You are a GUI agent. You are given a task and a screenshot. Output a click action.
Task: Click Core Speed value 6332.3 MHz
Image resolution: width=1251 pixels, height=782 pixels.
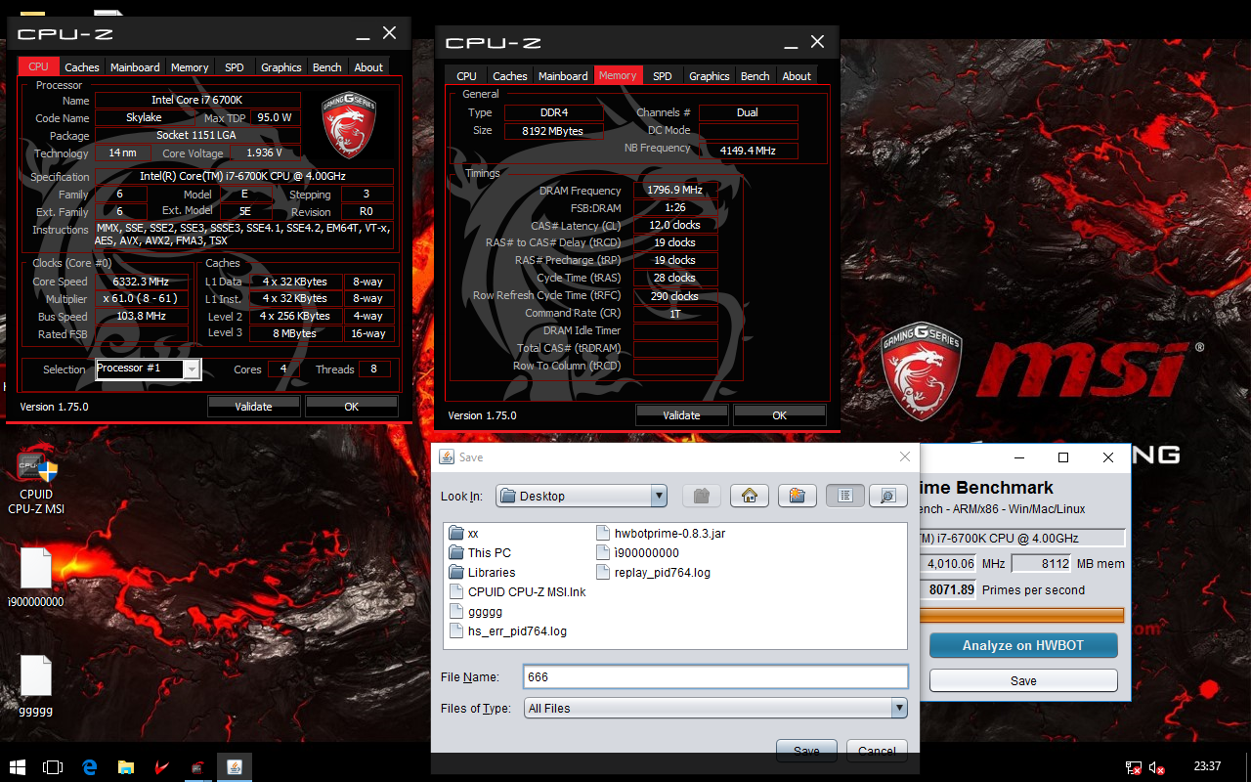click(x=141, y=282)
